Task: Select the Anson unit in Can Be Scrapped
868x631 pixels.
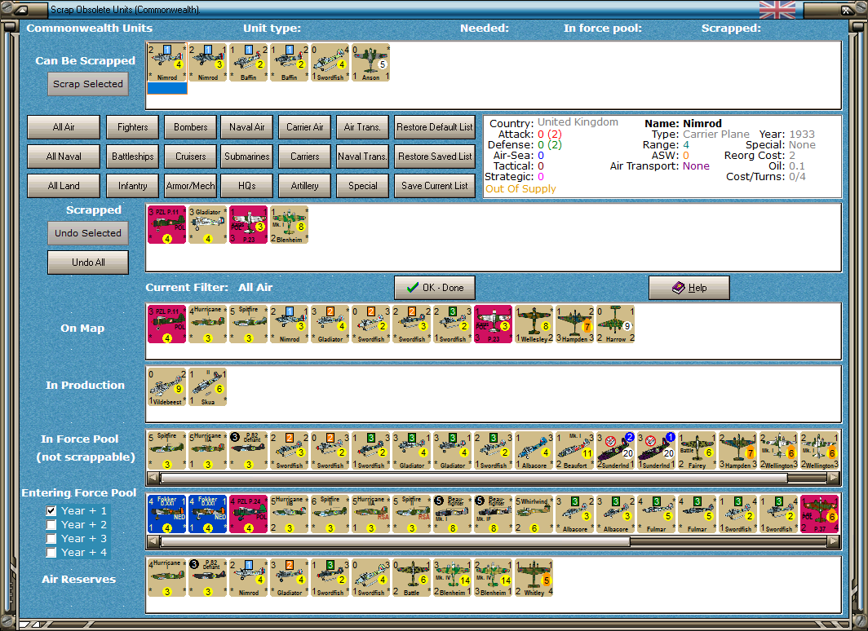Action: click(x=371, y=63)
